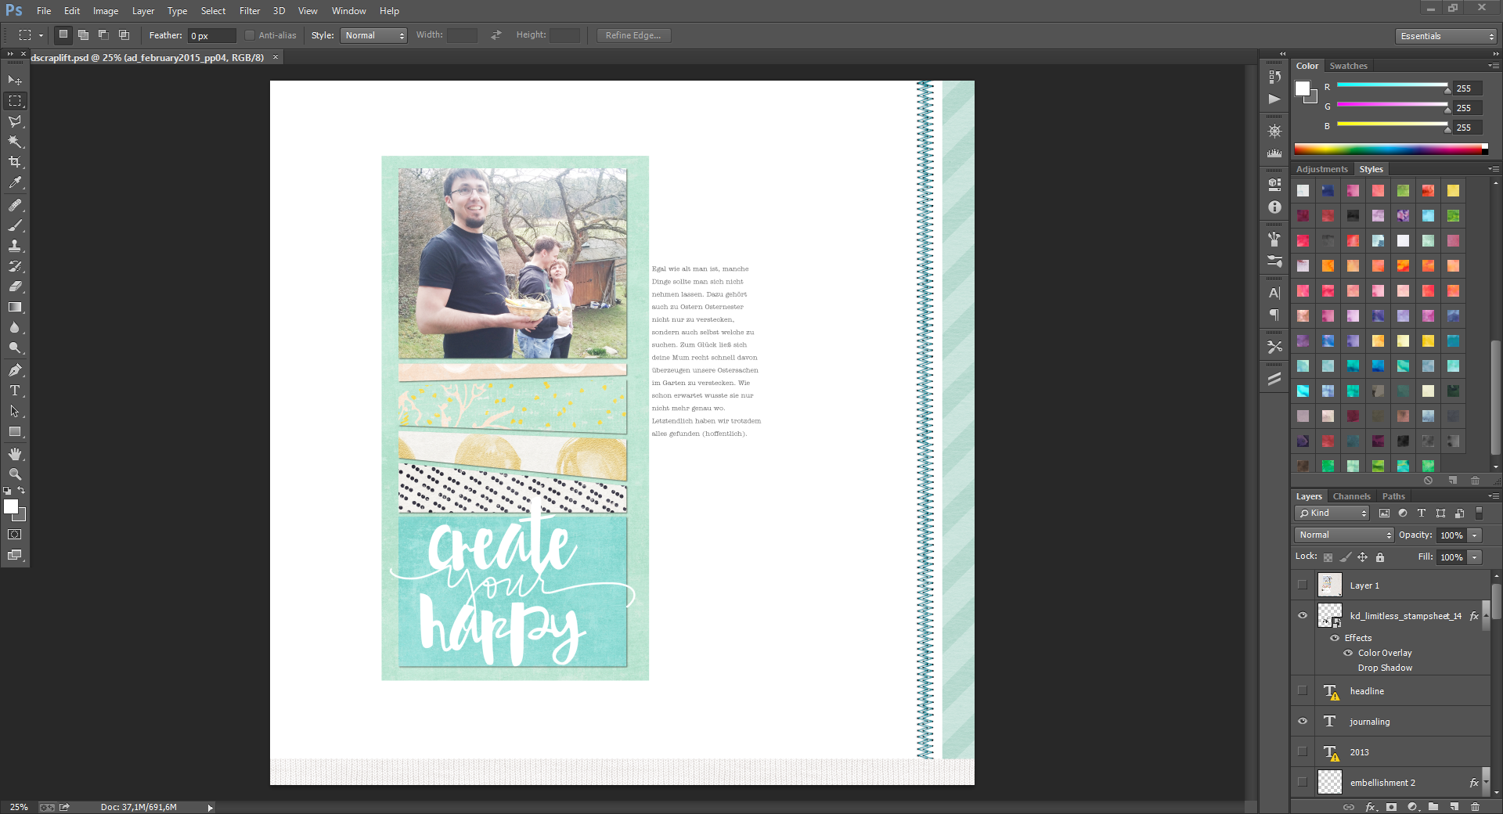This screenshot has height=814, width=1503.
Task: Open the layer Kind filter dropdown
Action: point(1332,513)
